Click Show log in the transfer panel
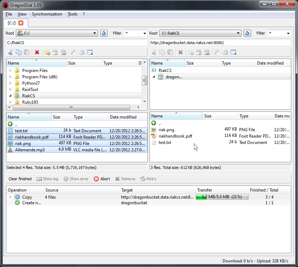Viewport: 298px width, 267px height. coord(47,179)
